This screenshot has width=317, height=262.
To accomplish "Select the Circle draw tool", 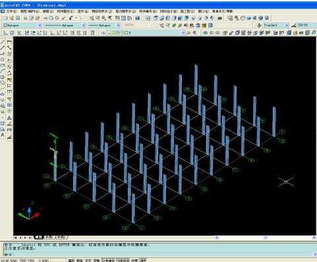I will 3,77.
